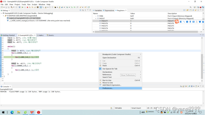Viewport: 205px width, 115px height.
Task: Open the Windows Start menu
Action: click(3, 112)
